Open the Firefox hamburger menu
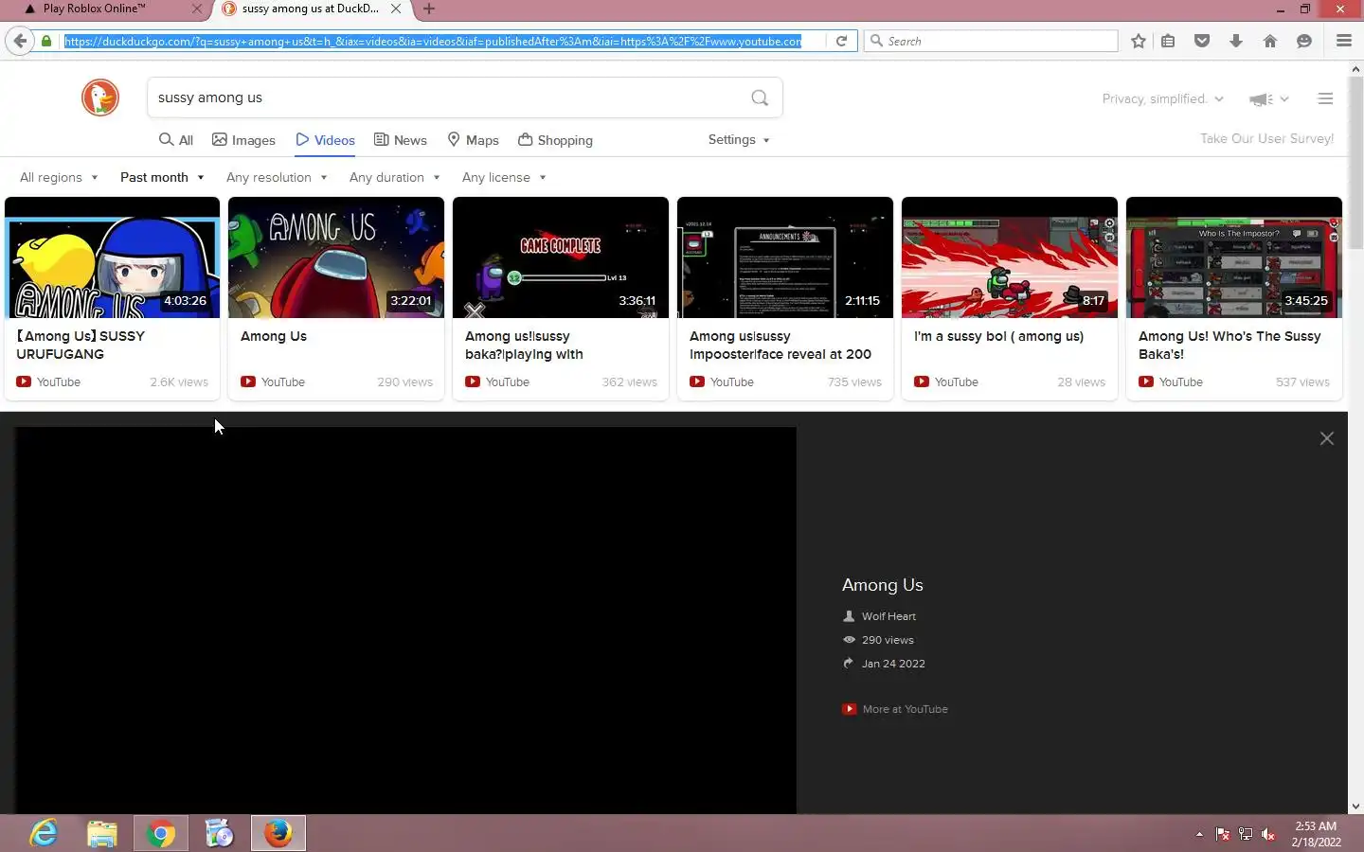This screenshot has height=852, width=1364. (x=1343, y=41)
